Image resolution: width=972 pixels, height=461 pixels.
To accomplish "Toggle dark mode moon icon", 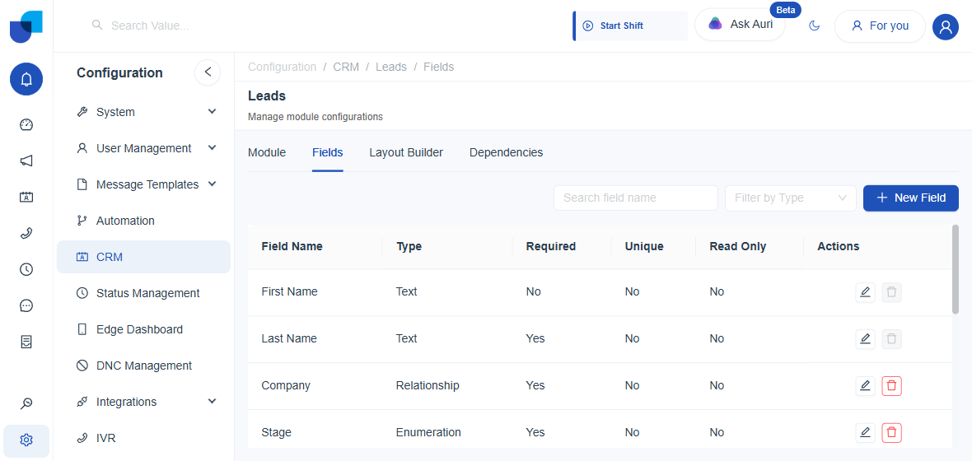I will [x=815, y=26].
